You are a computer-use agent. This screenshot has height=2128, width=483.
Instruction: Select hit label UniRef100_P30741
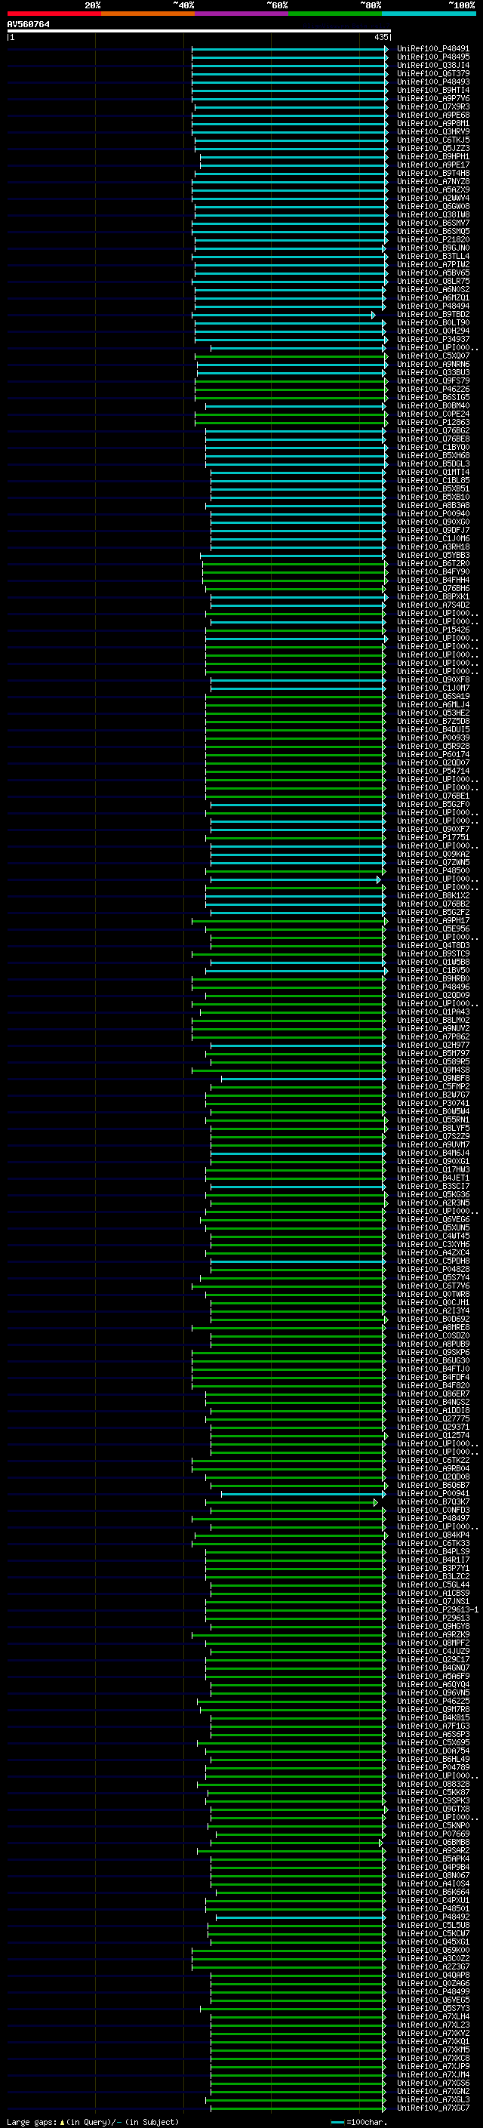[x=432, y=1103]
